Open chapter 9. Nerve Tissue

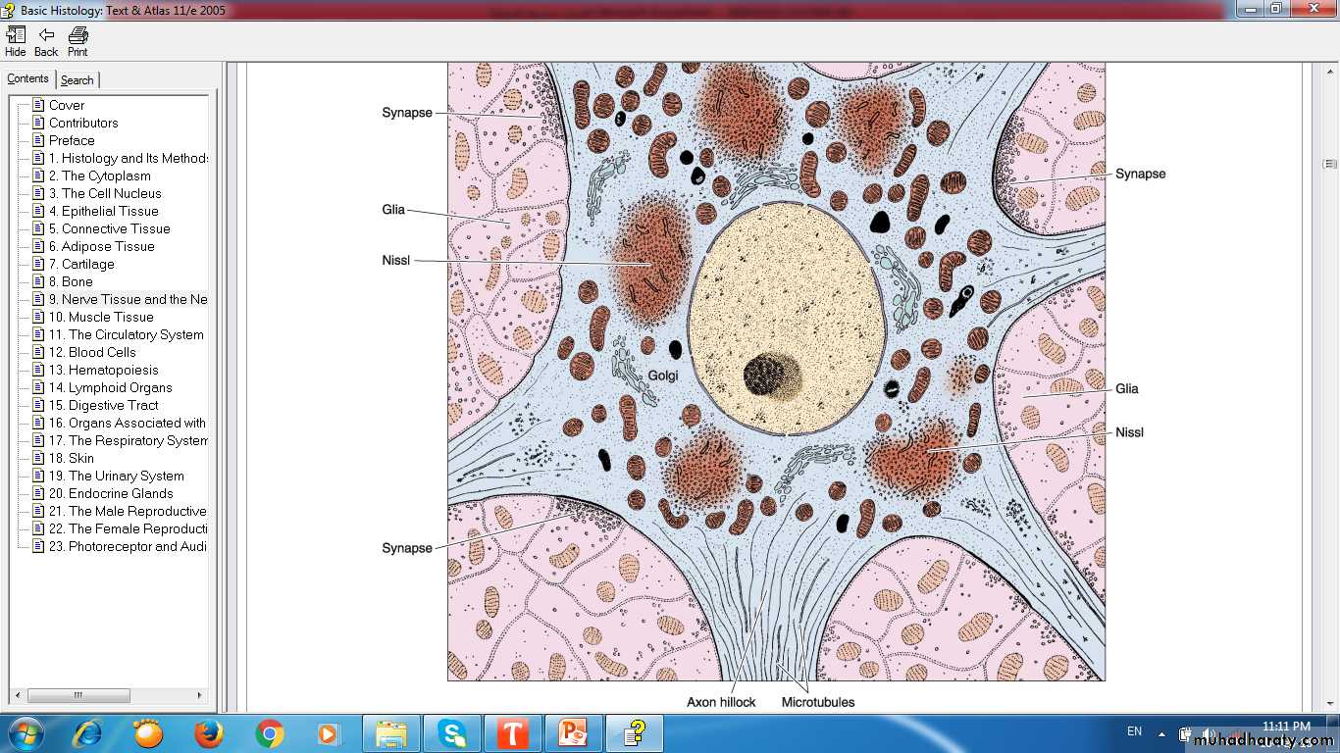pyautogui.click(x=128, y=299)
